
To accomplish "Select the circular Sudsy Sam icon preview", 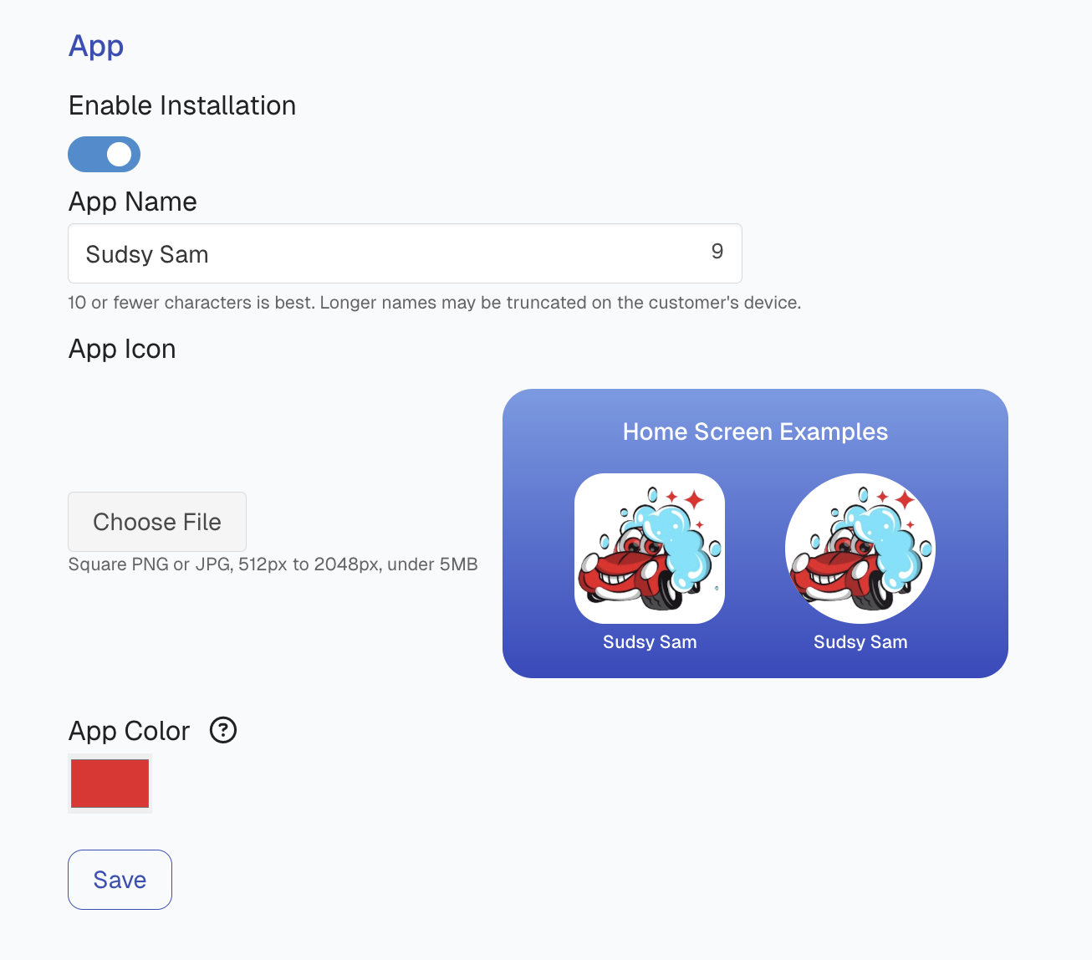I will click(x=860, y=549).
